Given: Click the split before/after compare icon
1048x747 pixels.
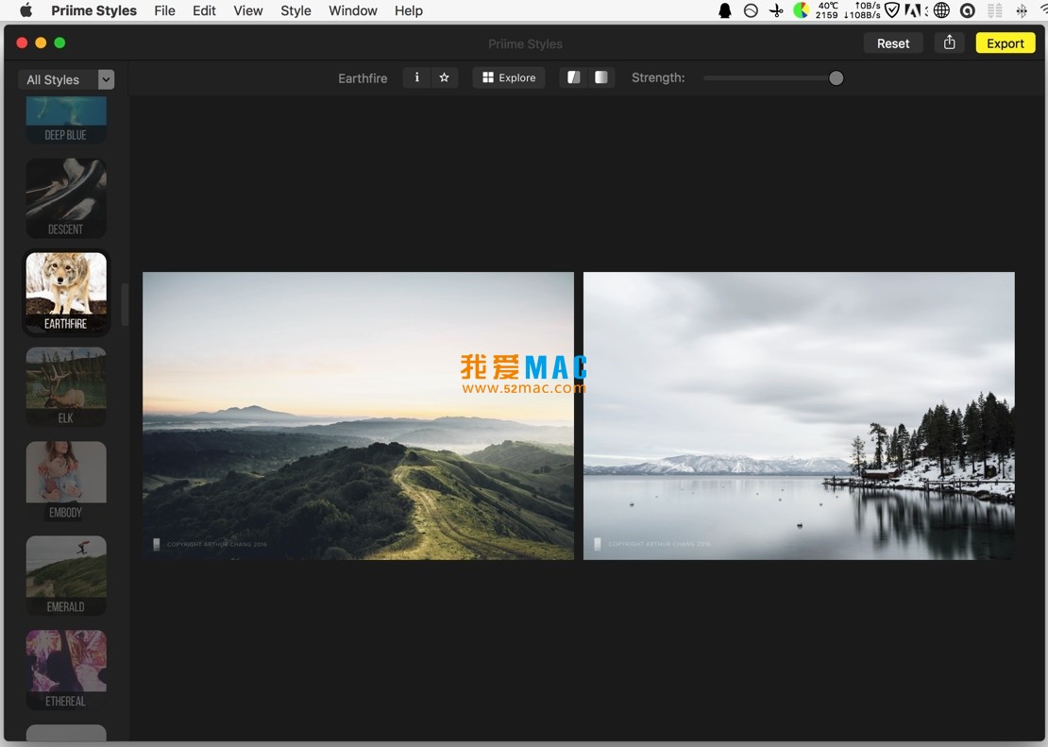Looking at the screenshot, I should 573,77.
